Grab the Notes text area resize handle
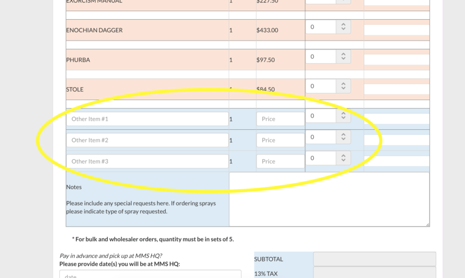Image resolution: width=465 pixels, height=278 pixels. pyautogui.click(x=427, y=223)
